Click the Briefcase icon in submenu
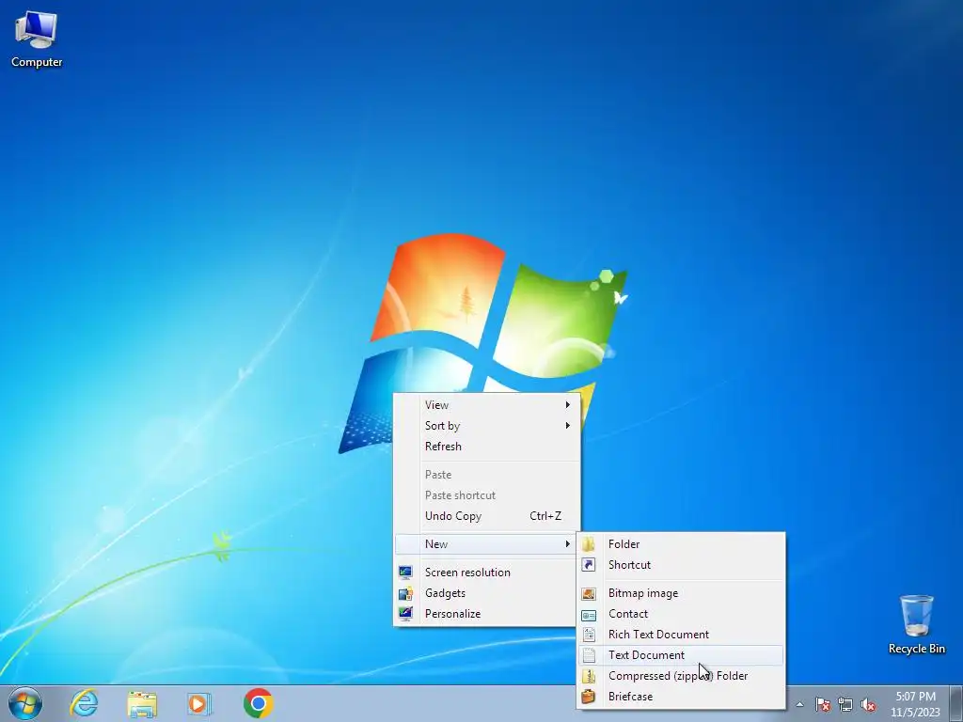Image resolution: width=963 pixels, height=722 pixels. pos(589,697)
